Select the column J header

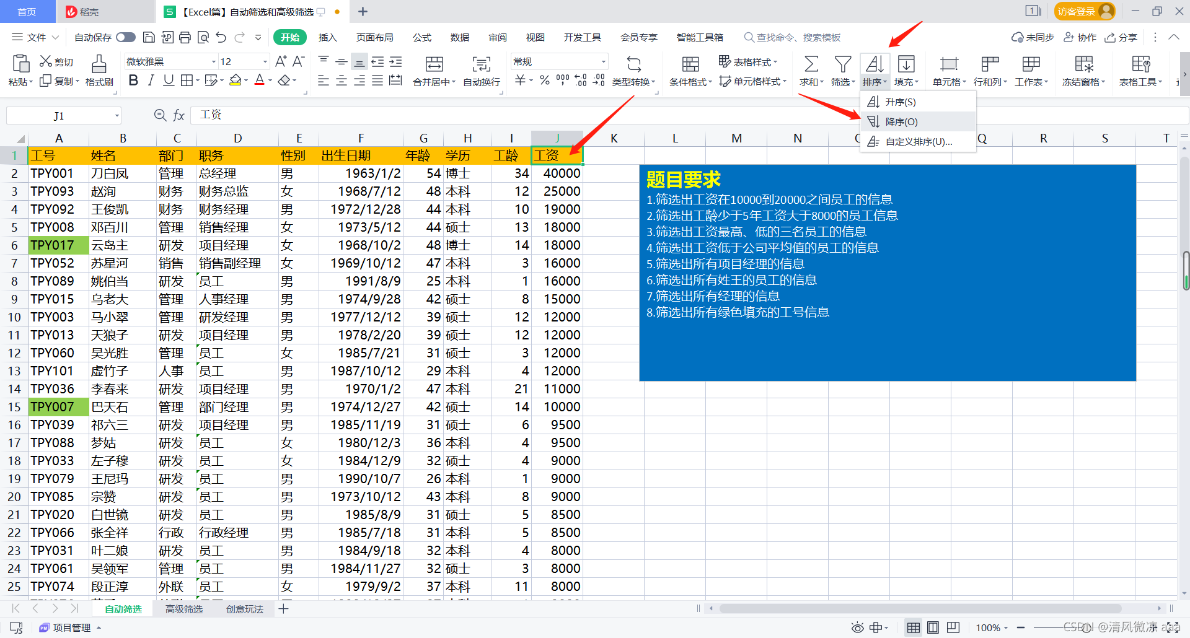(x=557, y=138)
